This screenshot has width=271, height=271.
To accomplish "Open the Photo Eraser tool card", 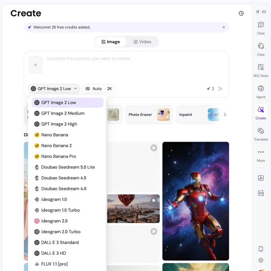I will 149,114.
